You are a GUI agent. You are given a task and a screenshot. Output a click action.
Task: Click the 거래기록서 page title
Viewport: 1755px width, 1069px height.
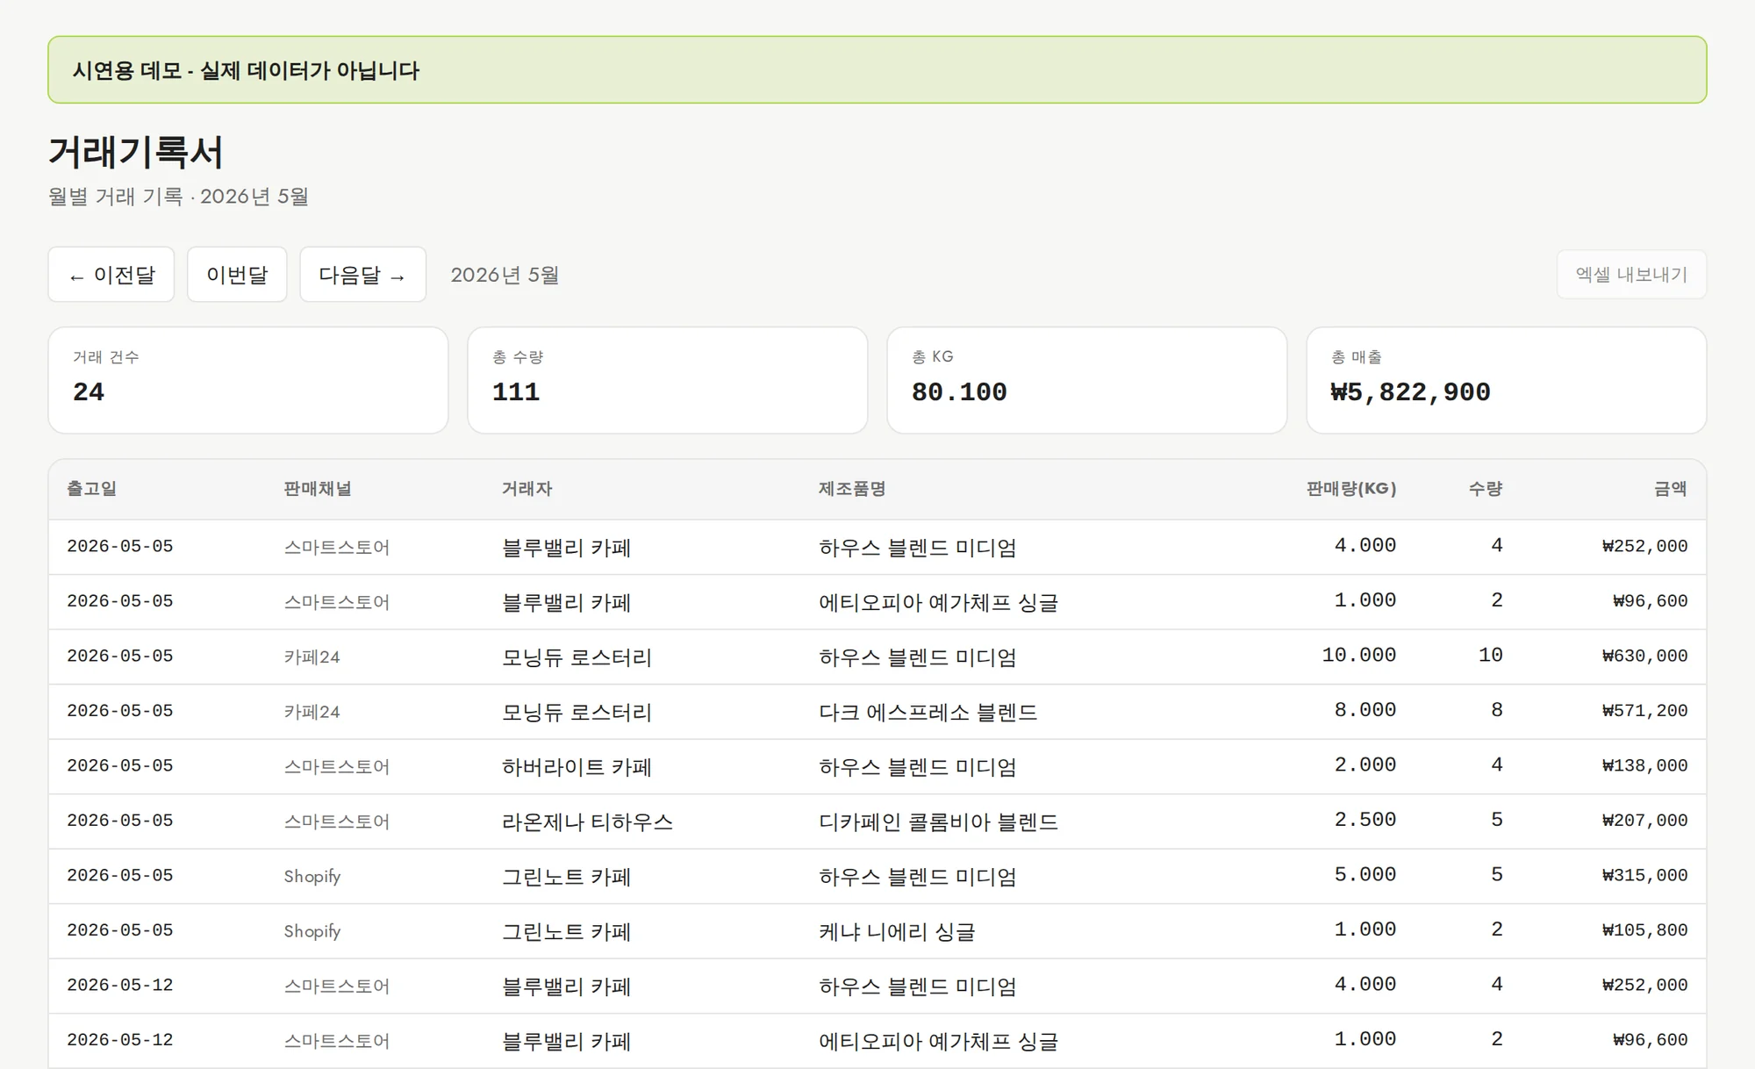[x=136, y=152]
